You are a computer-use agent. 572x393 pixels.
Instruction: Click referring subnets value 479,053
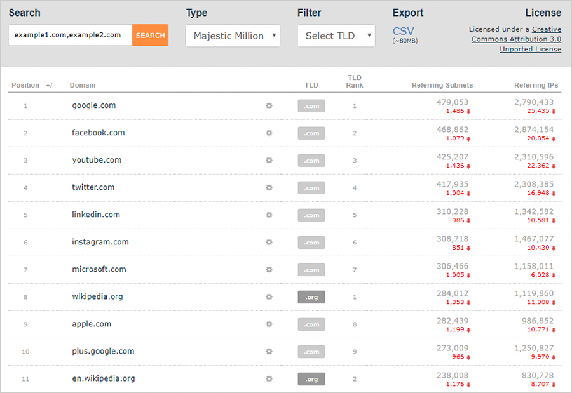coord(453,102)
